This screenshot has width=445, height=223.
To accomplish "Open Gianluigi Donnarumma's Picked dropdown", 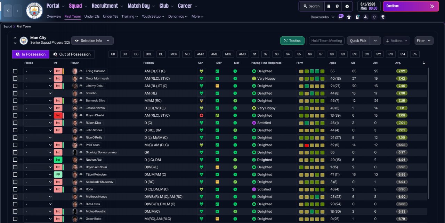I will pyautogui.click(x=38, y=152).
